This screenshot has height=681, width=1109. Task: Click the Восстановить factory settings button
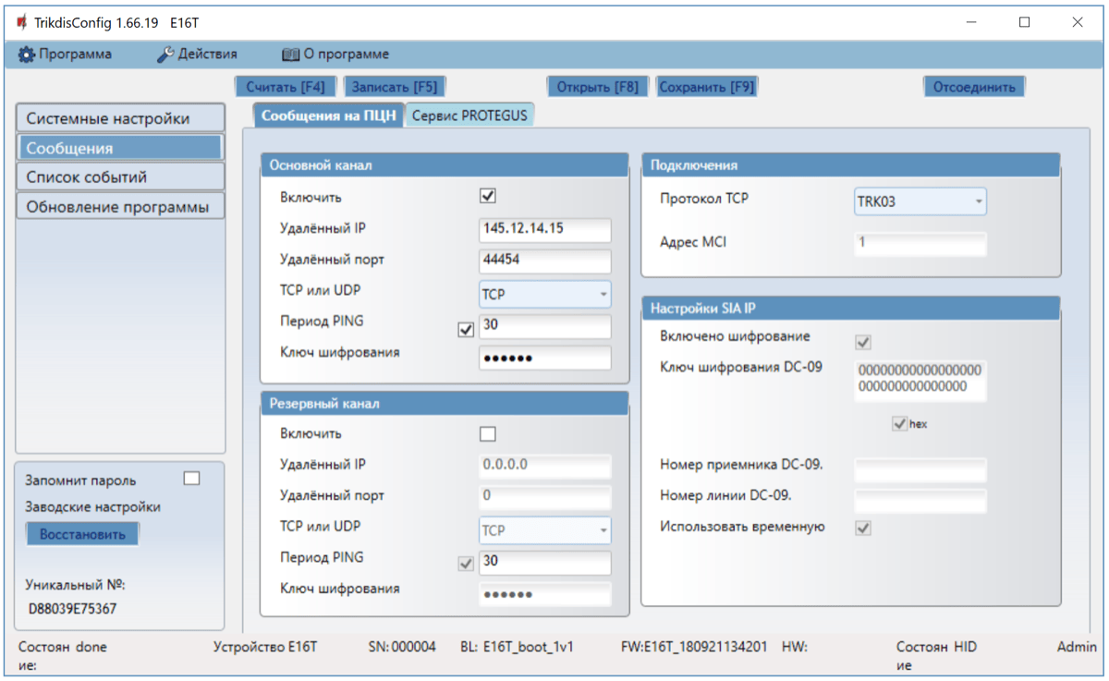pos(82,534)
